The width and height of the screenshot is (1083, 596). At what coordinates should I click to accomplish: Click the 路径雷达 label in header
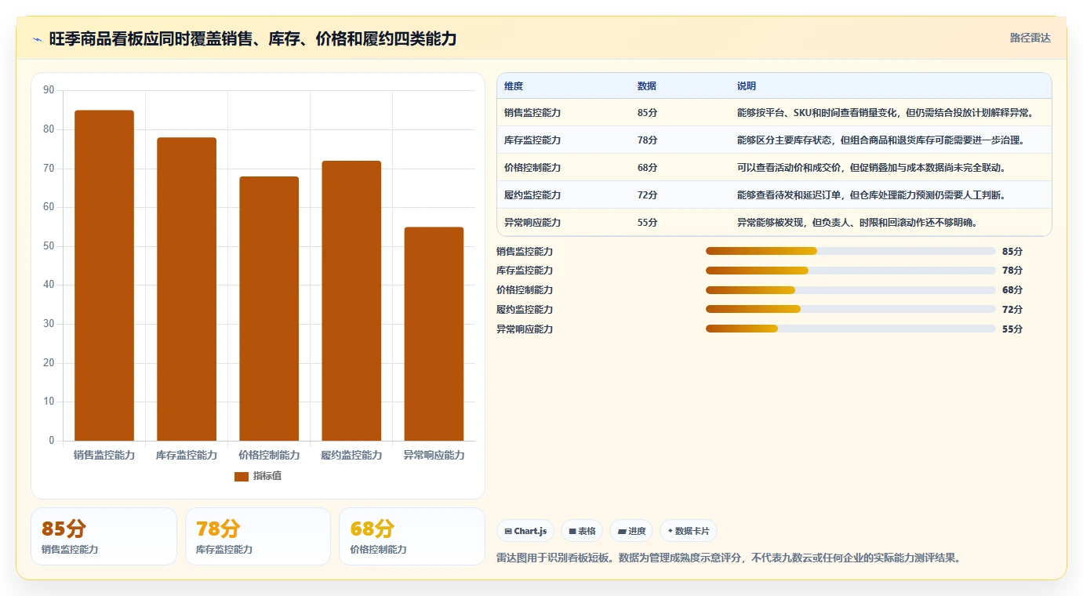pos(1030,38)
